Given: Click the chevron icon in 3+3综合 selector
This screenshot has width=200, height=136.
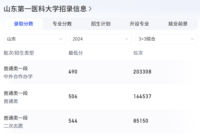Looking at the screenshot, I should [x=192, y=39].
